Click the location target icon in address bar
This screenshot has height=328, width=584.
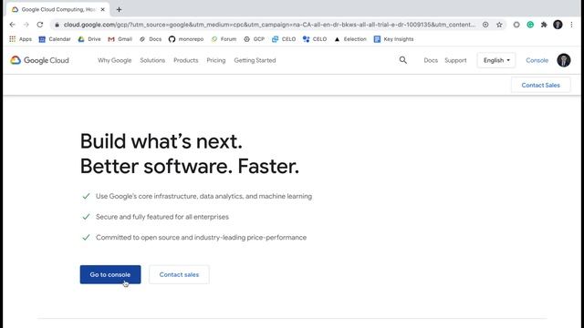click(485, 25)
